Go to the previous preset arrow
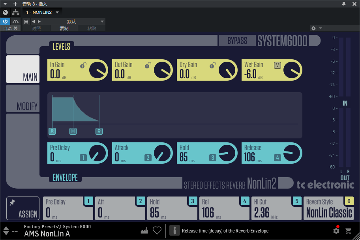The height and width of the screenshot is (240, 360). point(34,22)
